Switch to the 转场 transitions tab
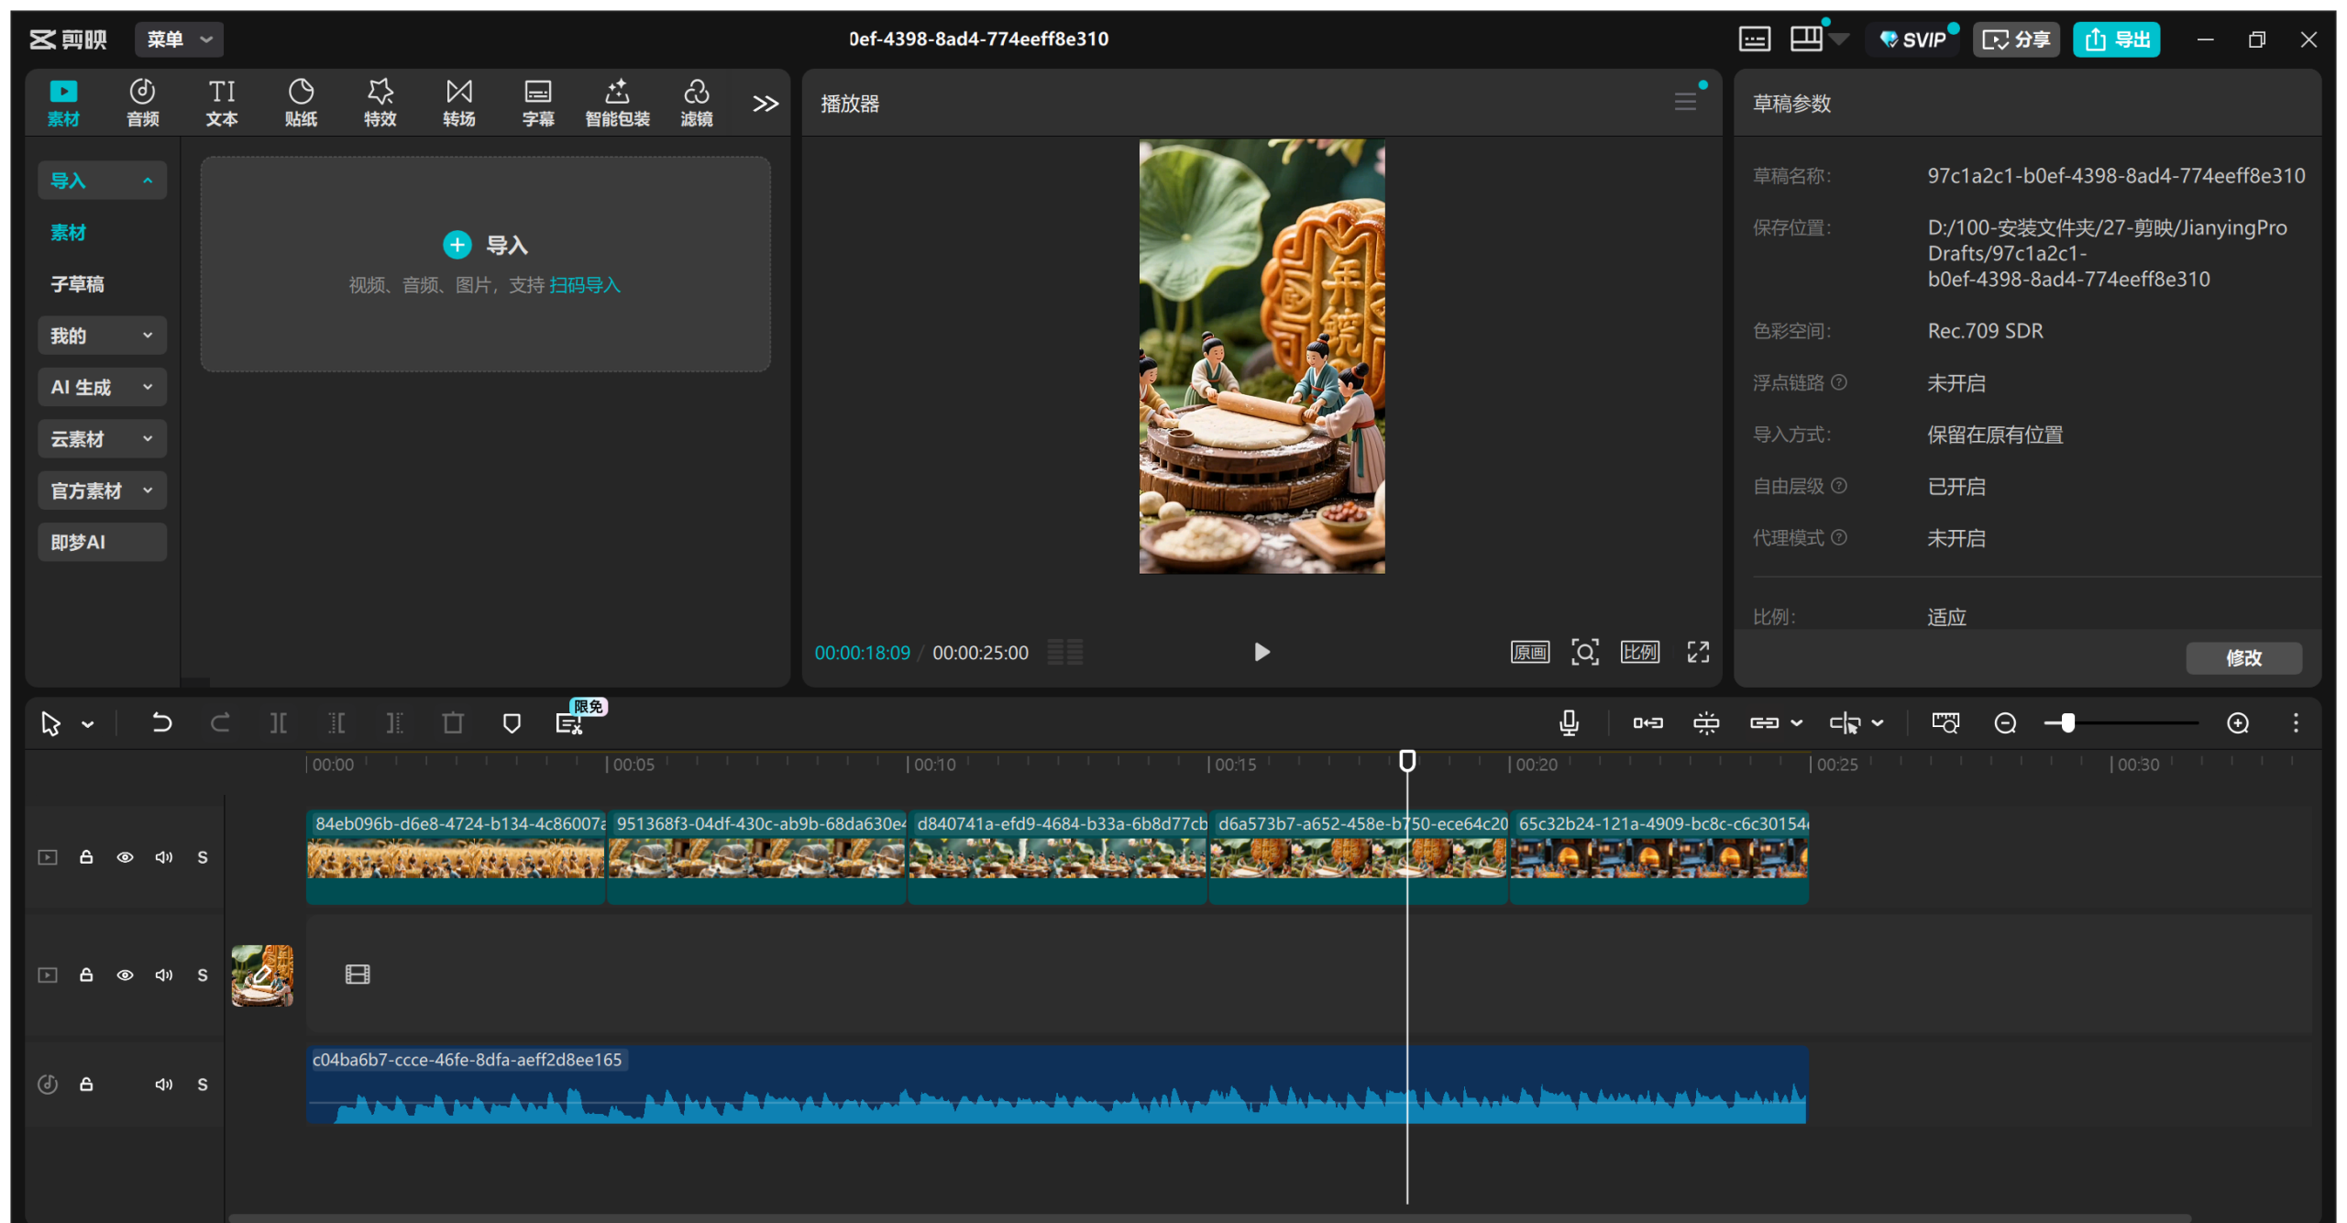Image resolution: width=2347 pixels, height=1223 pixels. [x=458, y=103]
